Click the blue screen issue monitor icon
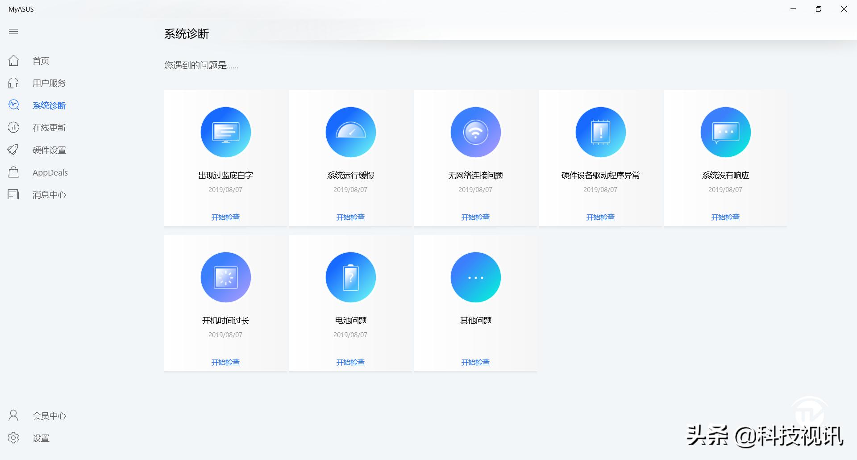The height and width of the screenshot is (460, 857). tap(225, 132)
